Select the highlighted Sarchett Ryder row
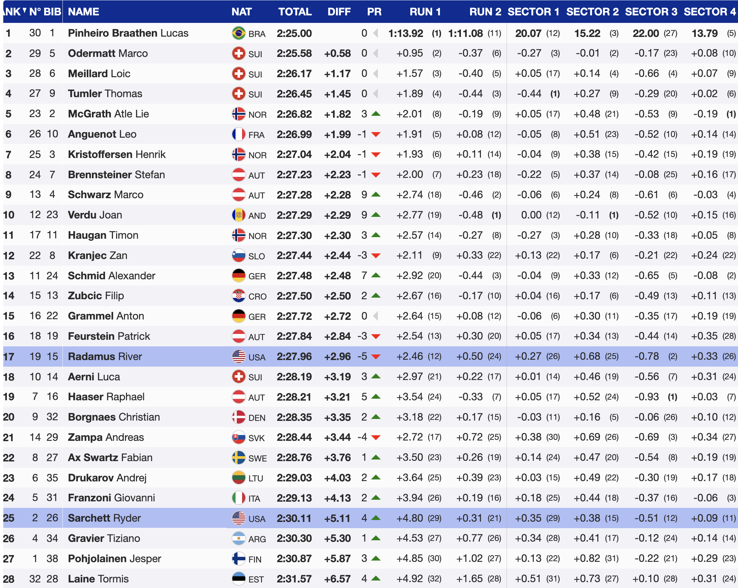Screen dimensions: 738x588 (104, 518)
